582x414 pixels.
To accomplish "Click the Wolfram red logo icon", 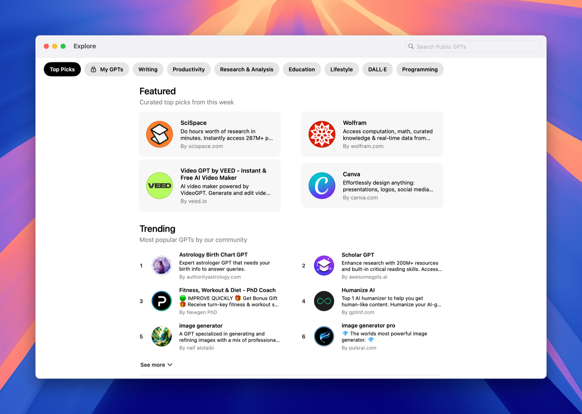I will pos(322,134).
